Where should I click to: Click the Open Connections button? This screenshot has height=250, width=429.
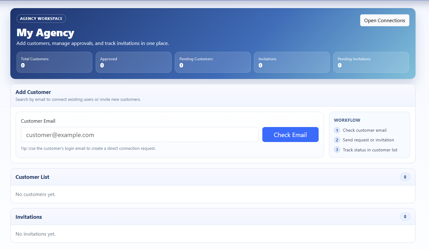(x=385, y=20)
